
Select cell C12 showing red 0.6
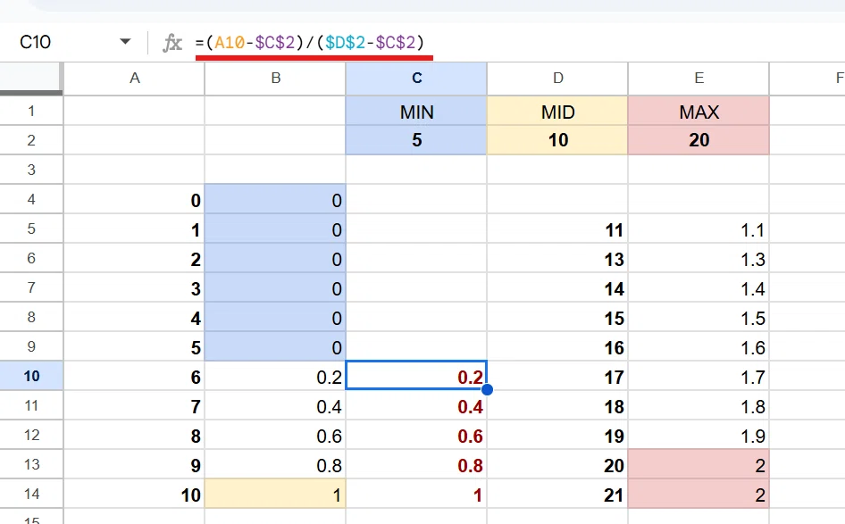[x=416, y=435]
